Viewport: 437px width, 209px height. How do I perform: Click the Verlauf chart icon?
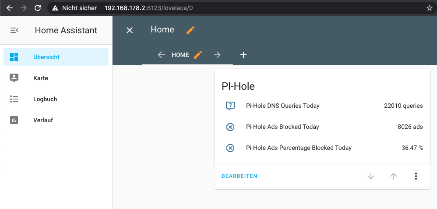(14, 120)
